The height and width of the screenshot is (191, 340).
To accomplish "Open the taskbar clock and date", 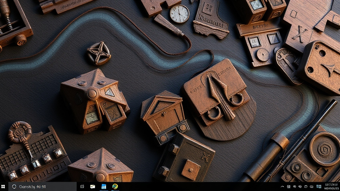I will click(331, 186).
